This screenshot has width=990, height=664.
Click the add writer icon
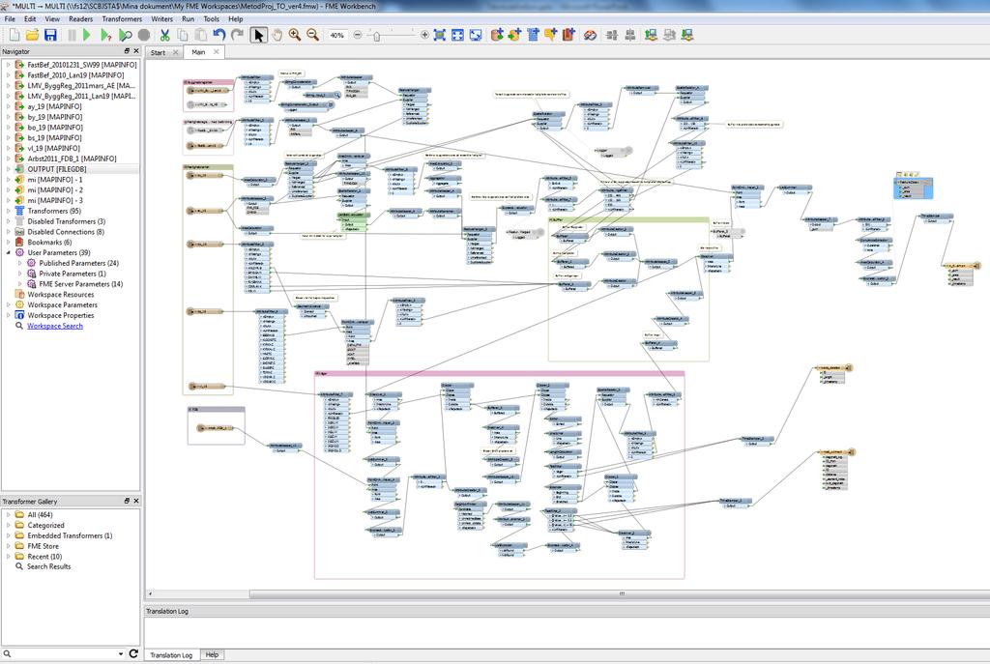(514, 35)
